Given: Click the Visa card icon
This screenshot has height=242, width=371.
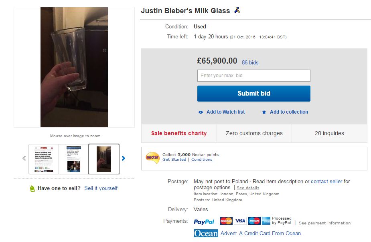Looking at the screenshot, I should pos(240,221).
